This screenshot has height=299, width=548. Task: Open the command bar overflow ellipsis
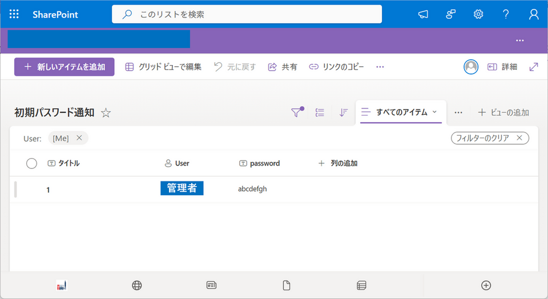(380, 67)
